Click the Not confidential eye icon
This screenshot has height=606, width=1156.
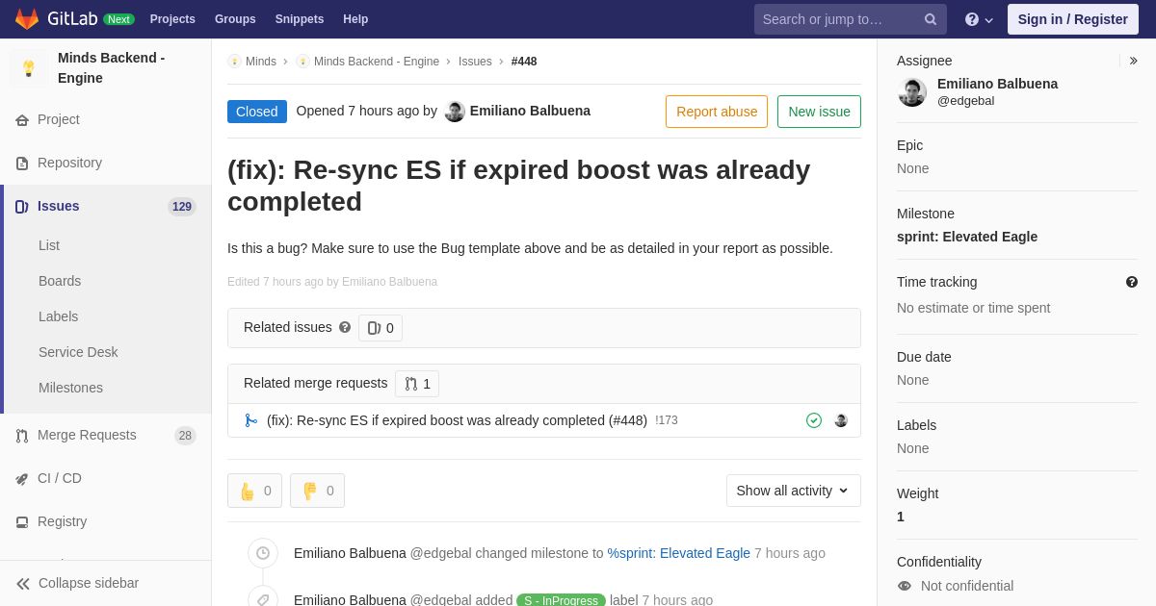905,586
